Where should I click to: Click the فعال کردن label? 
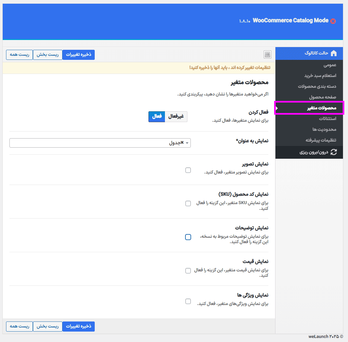pos(258,112)
